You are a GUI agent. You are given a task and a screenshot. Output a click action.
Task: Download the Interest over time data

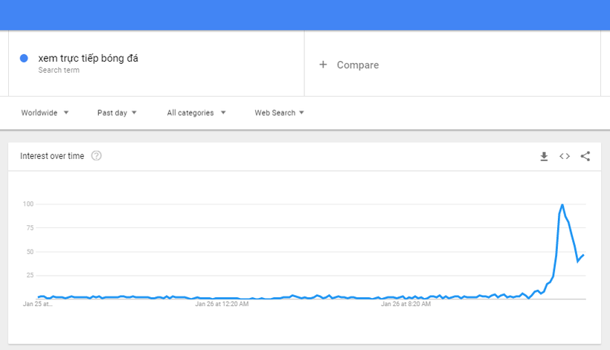[544, 157]
